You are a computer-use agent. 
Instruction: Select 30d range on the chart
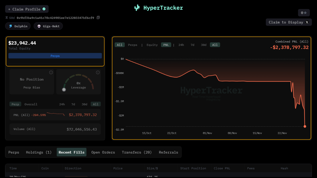coord(203,45)
